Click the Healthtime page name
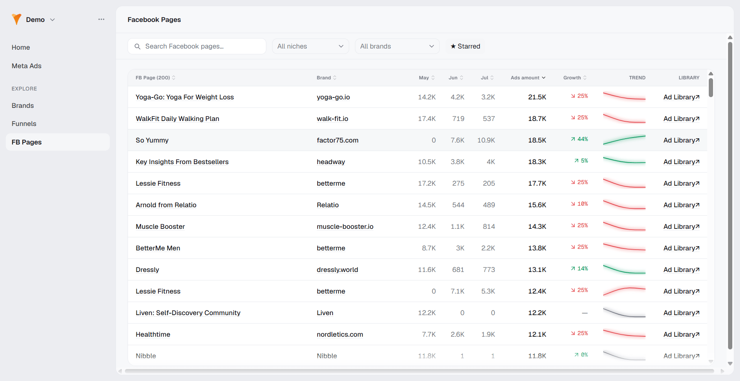The image size is (740, 381). [x=153, y=334]
